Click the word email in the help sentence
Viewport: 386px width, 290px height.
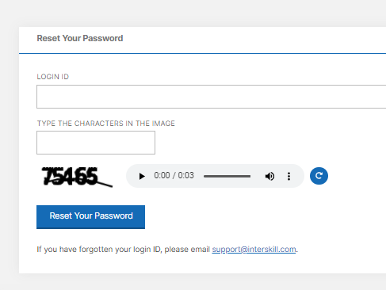click(201, 249)
